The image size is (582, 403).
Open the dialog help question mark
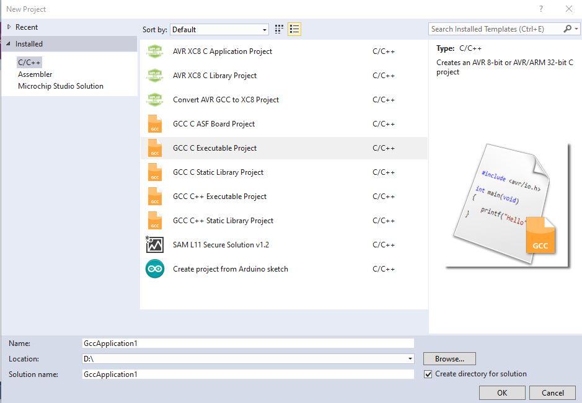[x=541, y=9]
